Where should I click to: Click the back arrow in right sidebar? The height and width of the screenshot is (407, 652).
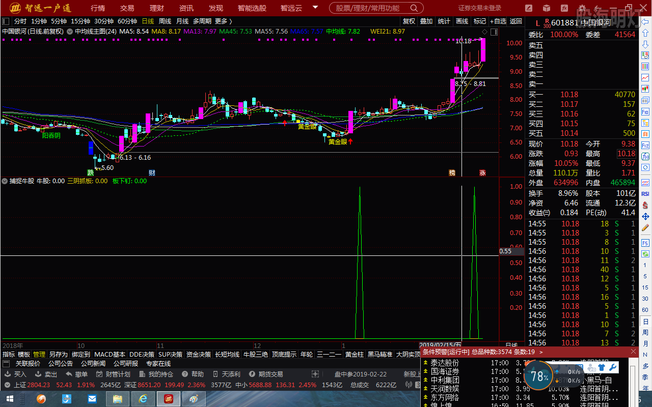645,22
